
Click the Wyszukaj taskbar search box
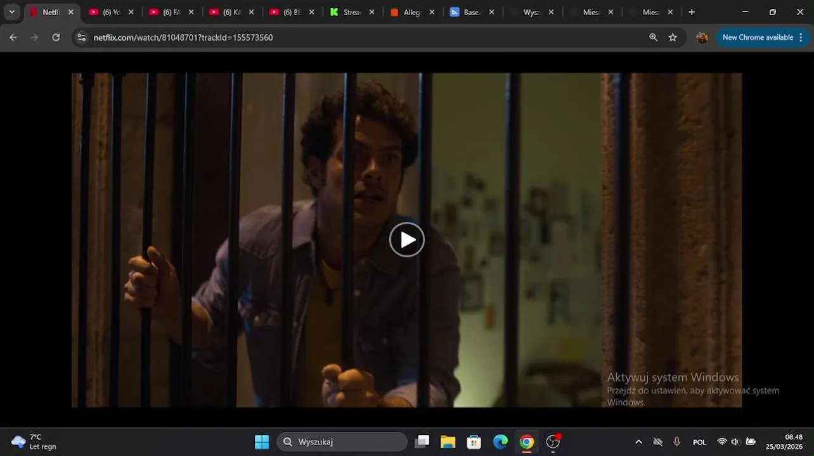click(342, 442)
